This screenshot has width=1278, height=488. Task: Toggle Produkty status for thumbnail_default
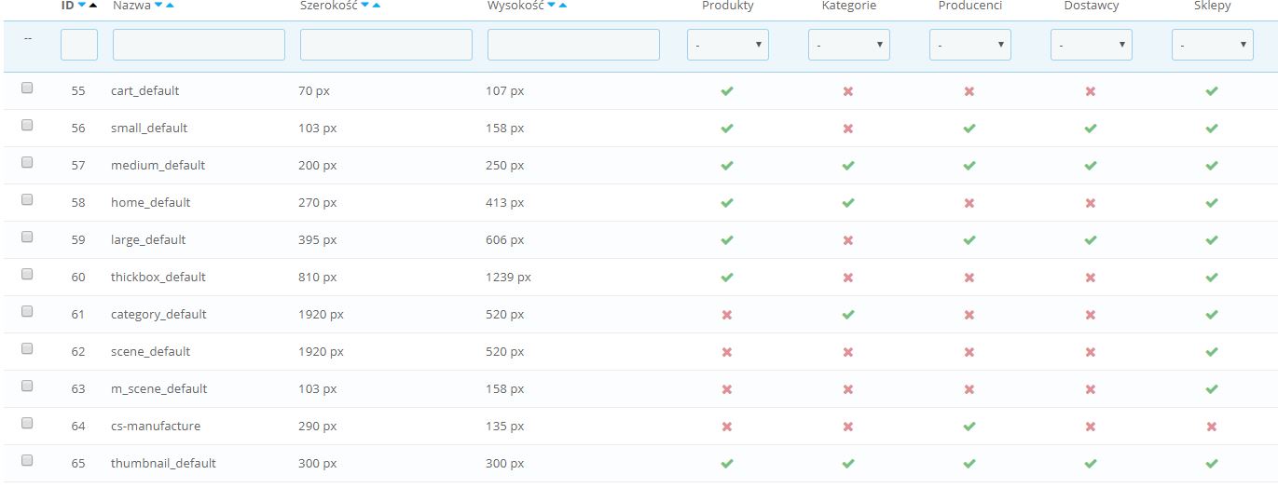727,464
